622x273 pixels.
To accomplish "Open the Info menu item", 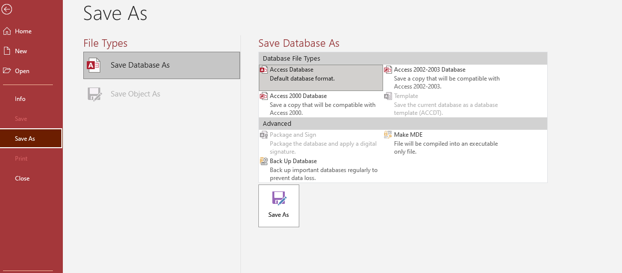I will tap(20, 99).
